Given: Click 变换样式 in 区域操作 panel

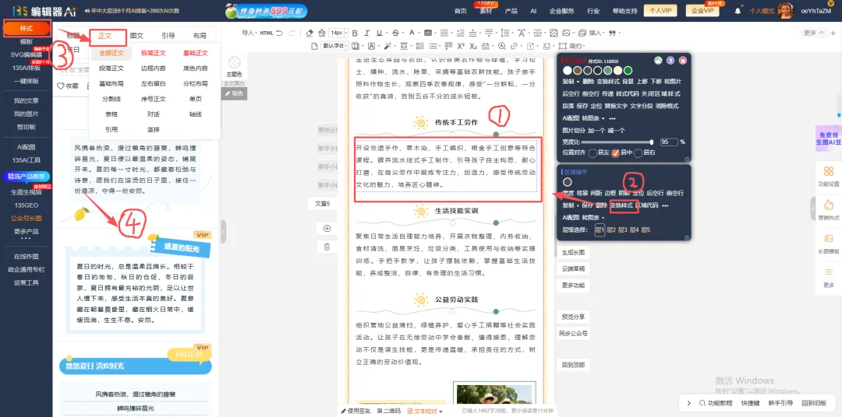Looking at the screenshot, I should (621, 205).
